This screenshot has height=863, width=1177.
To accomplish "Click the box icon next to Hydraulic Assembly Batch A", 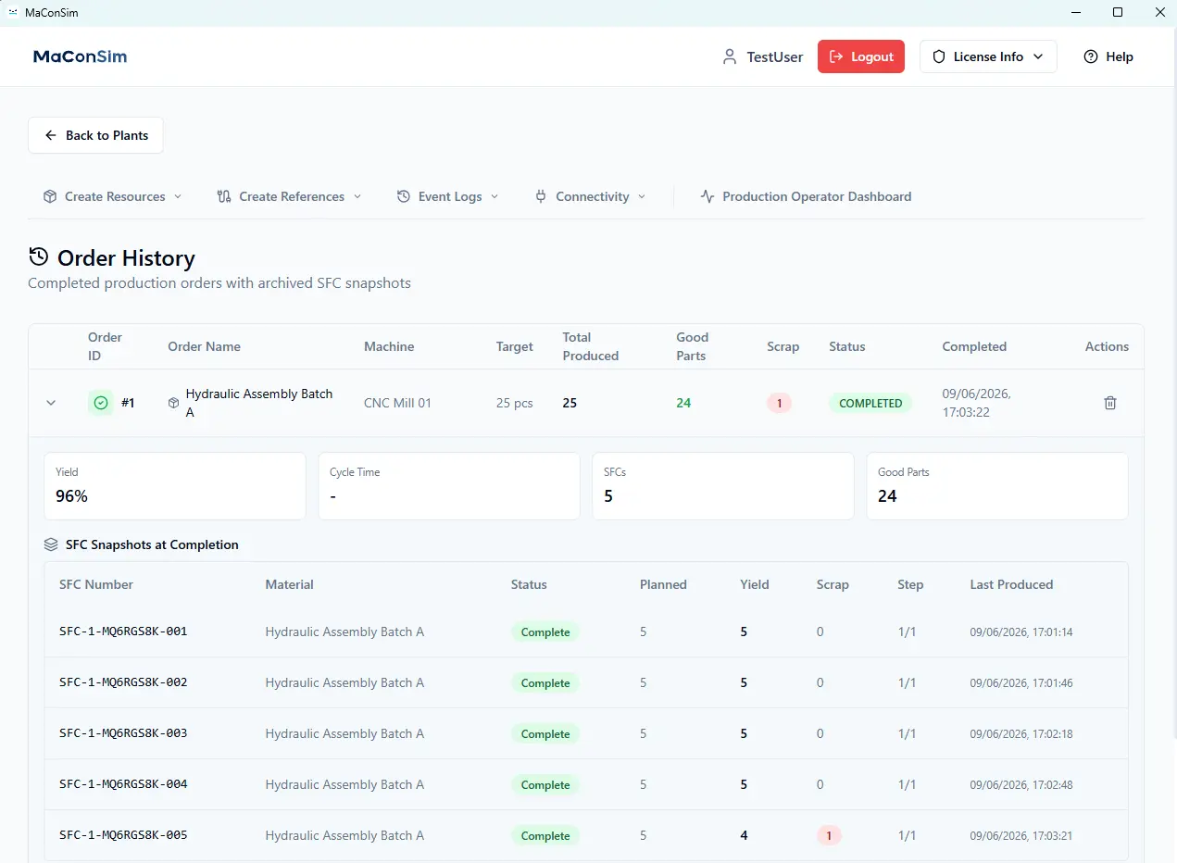I will 173,403.
